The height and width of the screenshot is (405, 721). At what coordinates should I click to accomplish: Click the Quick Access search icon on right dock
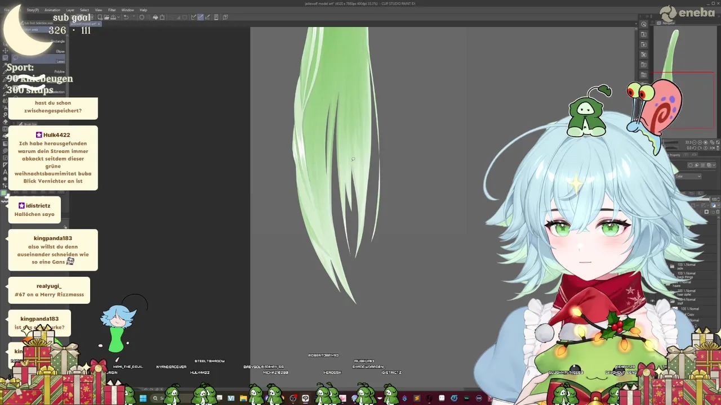click(644, 24)
